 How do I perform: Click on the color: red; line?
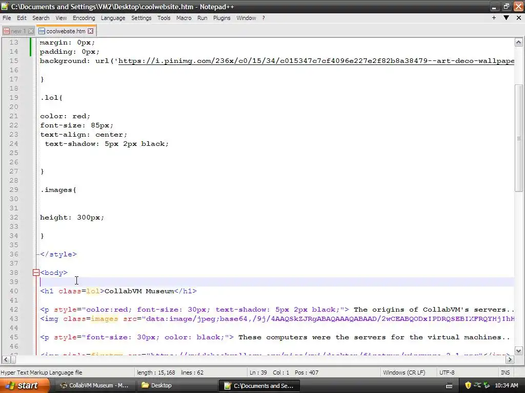click(x=65, y=116)
